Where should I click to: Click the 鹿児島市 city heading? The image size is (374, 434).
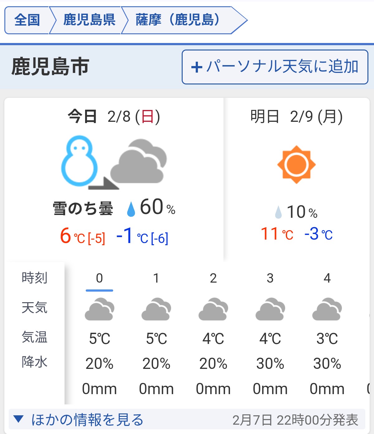pos(50,67)
